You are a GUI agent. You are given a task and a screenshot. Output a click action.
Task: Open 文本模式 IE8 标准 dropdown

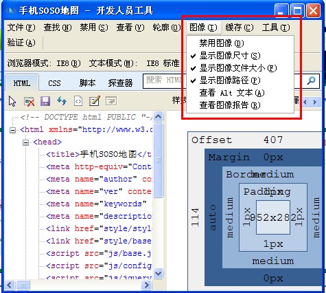tap(135, 63)
